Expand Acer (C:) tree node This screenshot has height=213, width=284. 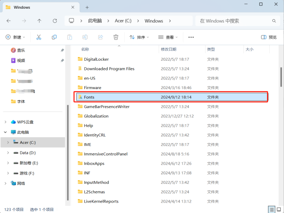[8, 142]
